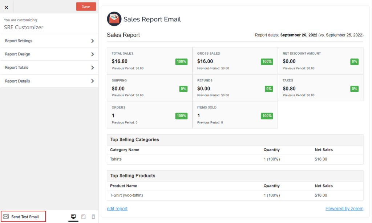The image size is (372, 223).
Task: Expand the Report Totals section
Action: [x=49, y=67]
